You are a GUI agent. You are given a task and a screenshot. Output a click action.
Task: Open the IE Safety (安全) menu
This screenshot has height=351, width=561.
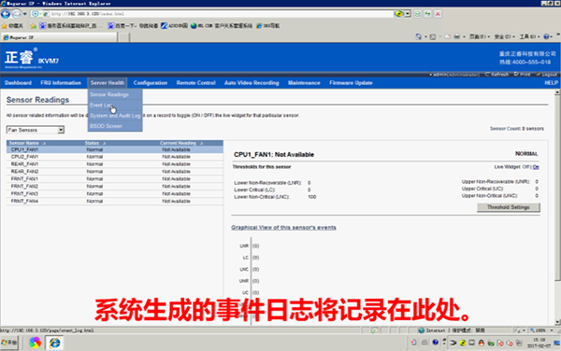click(x=504, y=36)
